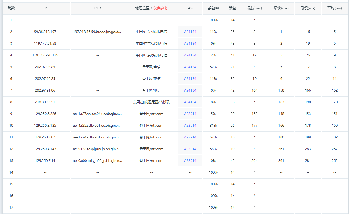The height and width of the screenshot is (214, 349).
Task: Click PTR ae-4.r25.sttlwa01.us.bb.gin.n...
Action: (x=97, y=126)
